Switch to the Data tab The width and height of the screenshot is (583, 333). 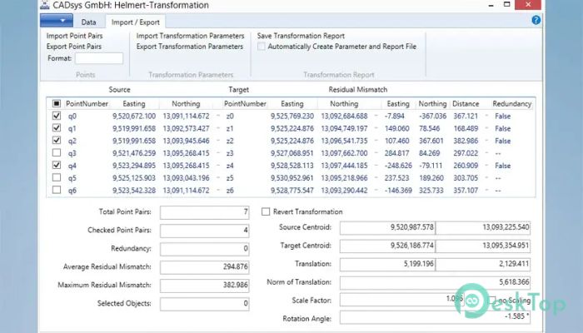pos(89,22)
